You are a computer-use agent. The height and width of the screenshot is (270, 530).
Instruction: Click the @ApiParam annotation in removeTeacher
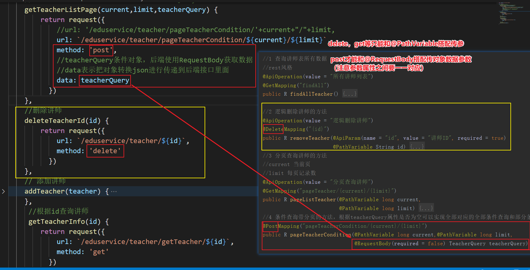(347, 138)
